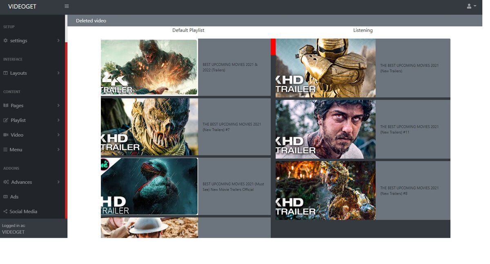
Task: Expand the settings chevron
Action: point(58,40)
